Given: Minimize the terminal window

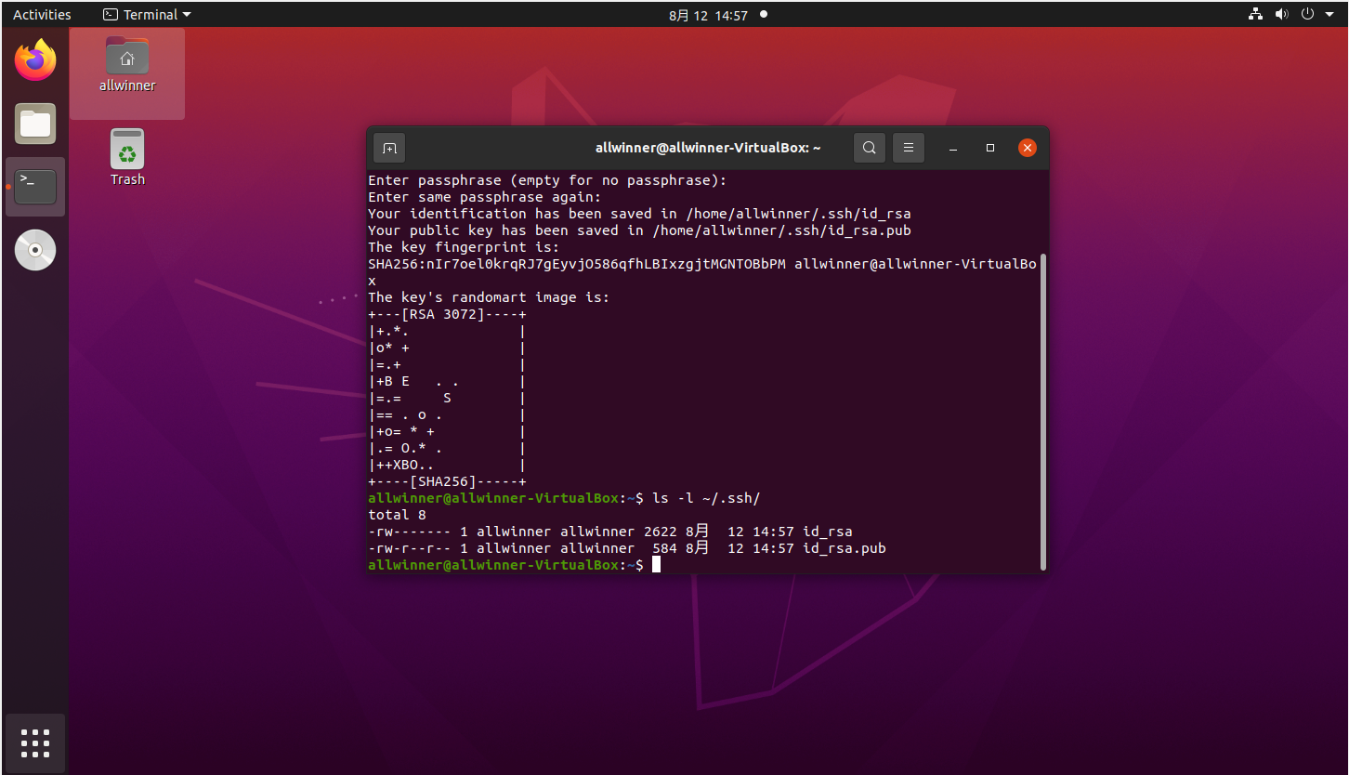Looking at the screenshot, I should click(952, 148).
